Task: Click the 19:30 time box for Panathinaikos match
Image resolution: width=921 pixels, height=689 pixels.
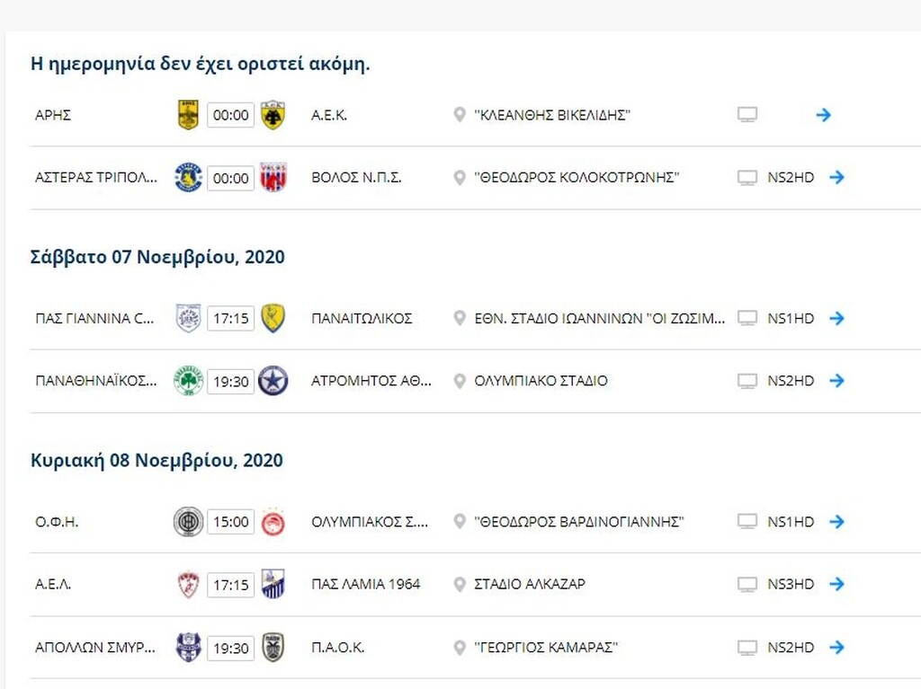Action: point(231,380)
